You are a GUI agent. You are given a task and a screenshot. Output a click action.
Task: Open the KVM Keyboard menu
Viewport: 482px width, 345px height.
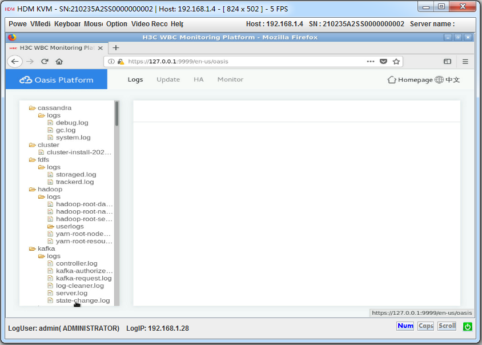pos(67,24)
